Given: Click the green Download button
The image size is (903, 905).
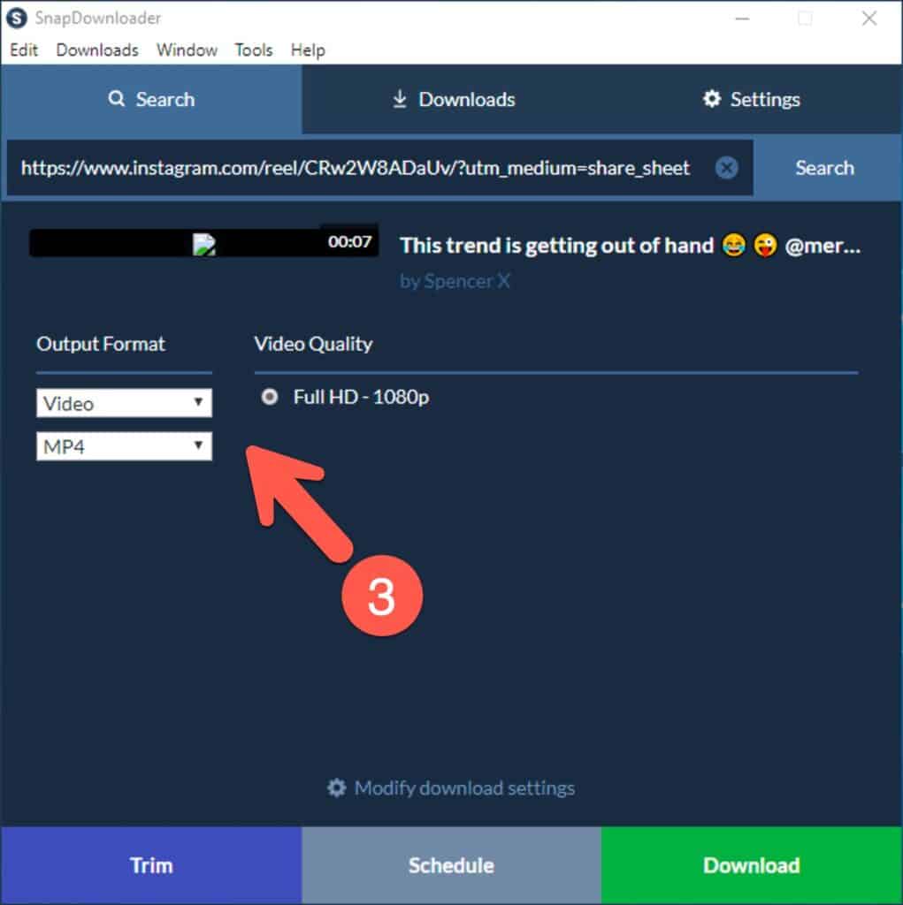Looking at the screenshot, I should 752,865.
